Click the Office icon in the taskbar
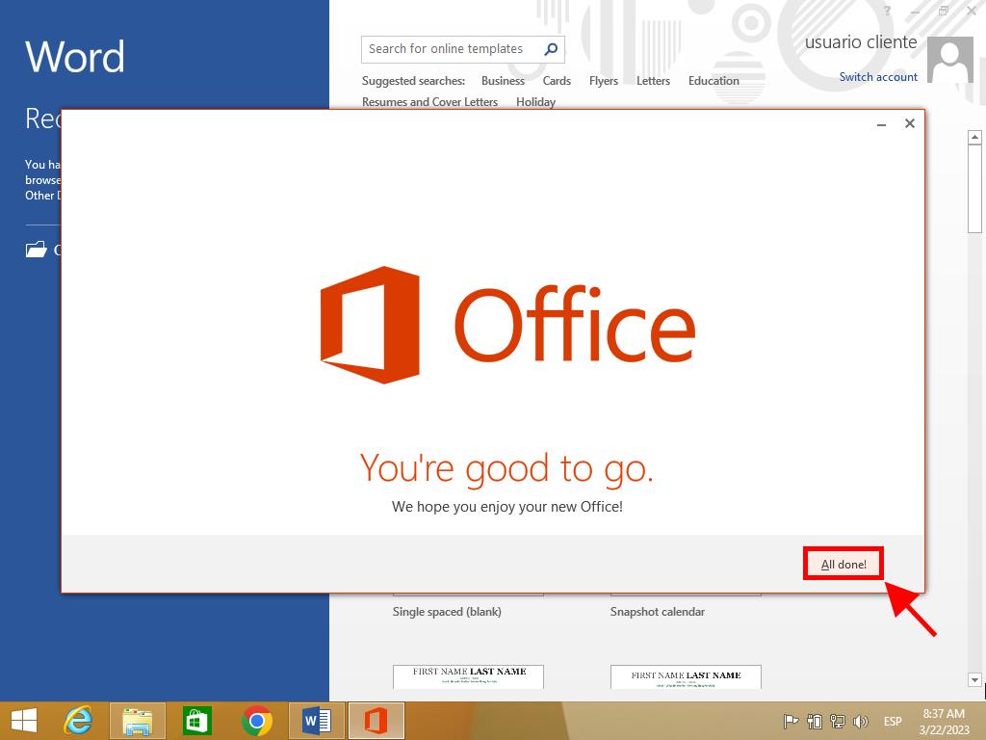 pyautogui.click(x=376, y=721)
